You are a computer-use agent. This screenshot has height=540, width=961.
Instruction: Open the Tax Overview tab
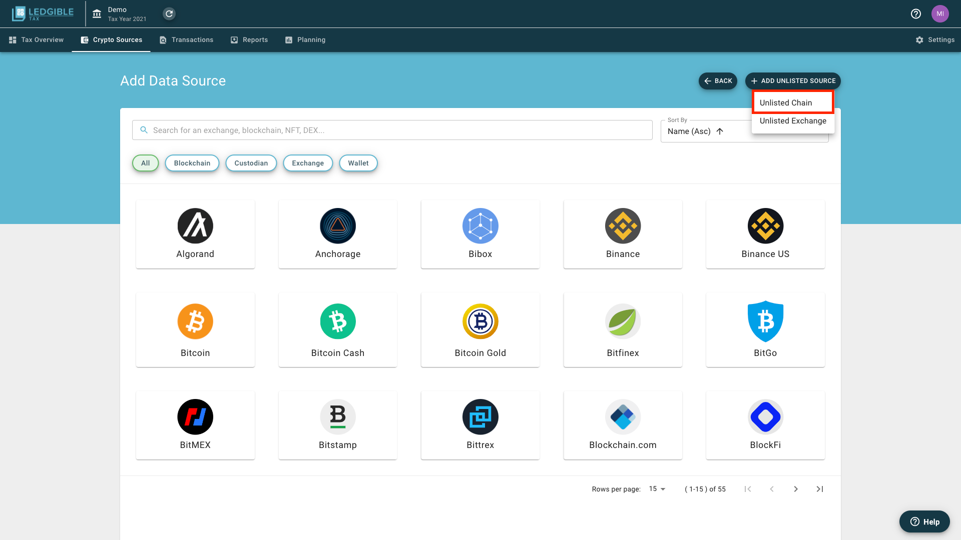coord(37,40)
